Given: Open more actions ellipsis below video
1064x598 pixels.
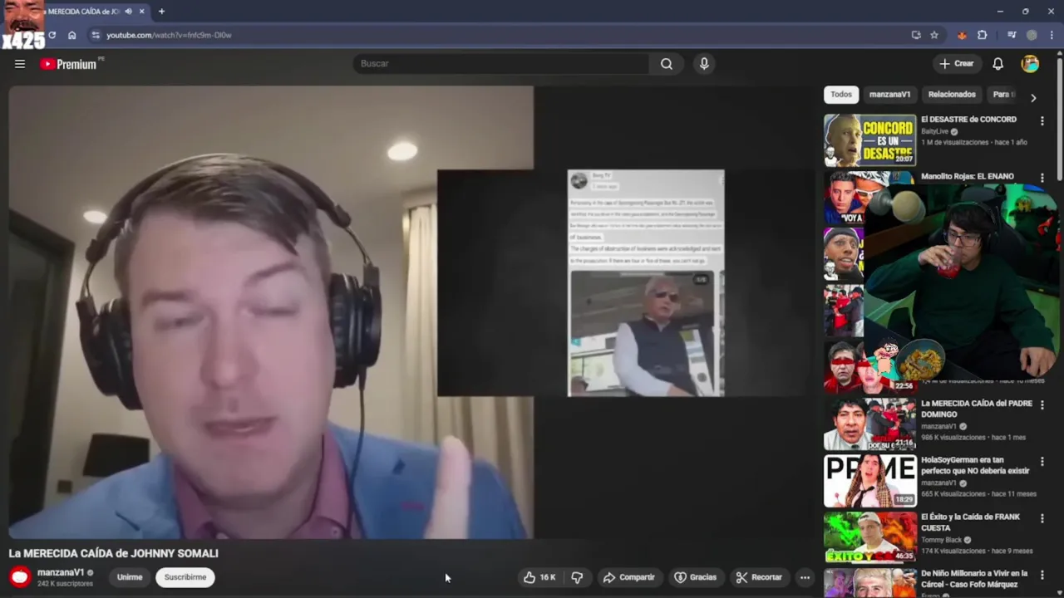Looking at the screenshot, I should 805,577.
